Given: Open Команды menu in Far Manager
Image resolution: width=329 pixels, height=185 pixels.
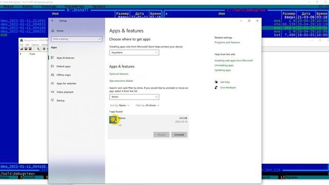Looking at the screenshot, I should (x=49, y=7).
